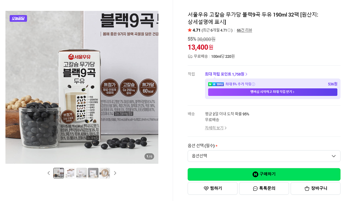Click the delivery truck icon by 무료배송
The height and width of the screenshot is (201, 347).
click(x=190, y=56)
